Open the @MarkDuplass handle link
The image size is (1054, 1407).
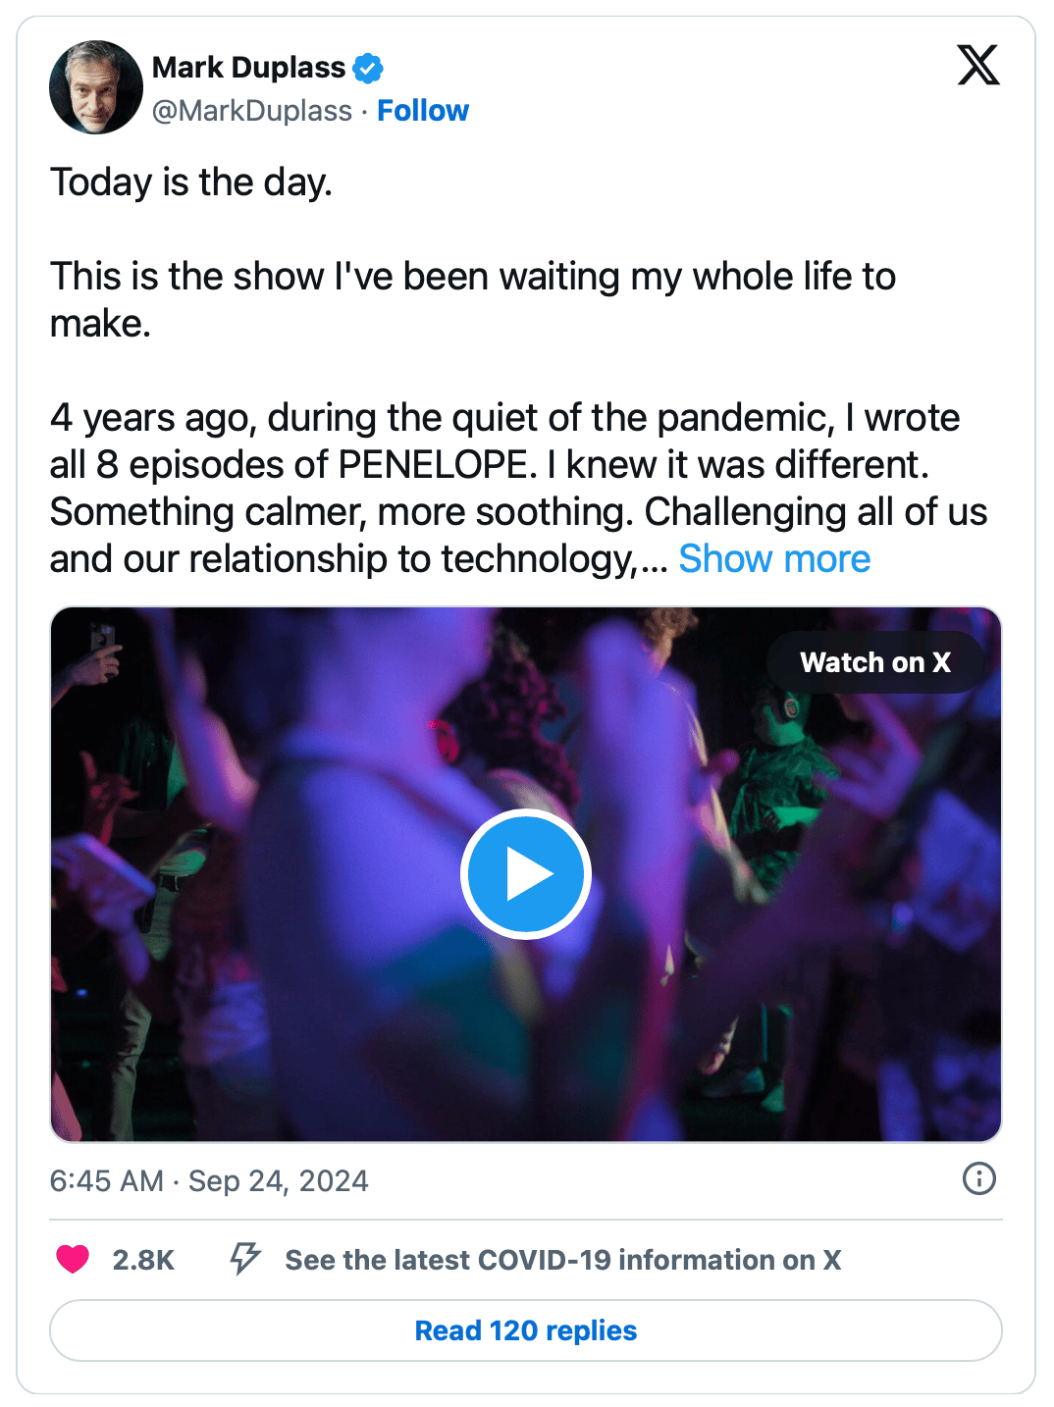pyautogui.click(x=252, y=111)
